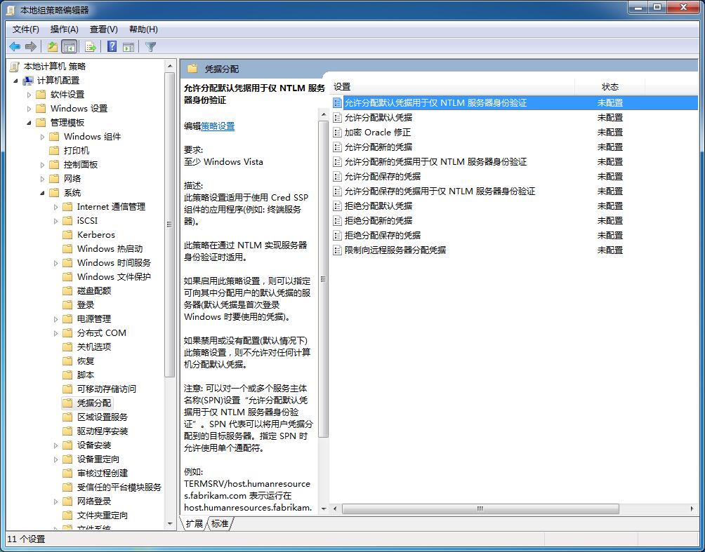The image size is (705, 552).
Task: Click the 未配置 status of 加密 Oracle 修正
Action: pyautogui.click(x=610, y=133)
